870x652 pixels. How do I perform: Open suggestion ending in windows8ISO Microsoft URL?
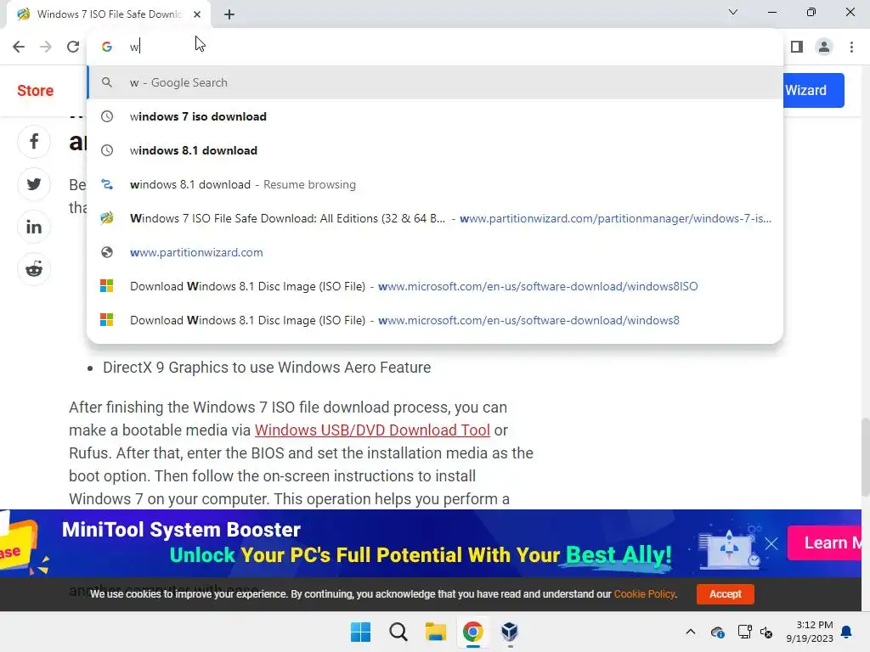click(x=435, y=286)
